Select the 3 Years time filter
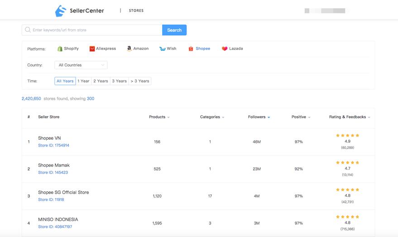Viewport: 398px width, 237px height. tap(119, 81)
